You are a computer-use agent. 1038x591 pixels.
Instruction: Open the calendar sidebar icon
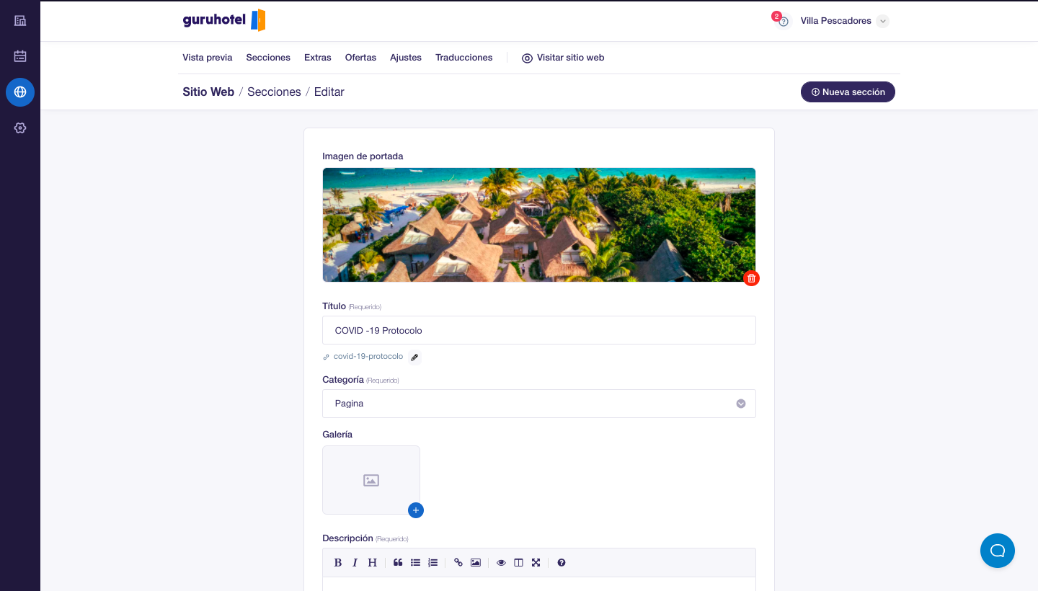20,56
